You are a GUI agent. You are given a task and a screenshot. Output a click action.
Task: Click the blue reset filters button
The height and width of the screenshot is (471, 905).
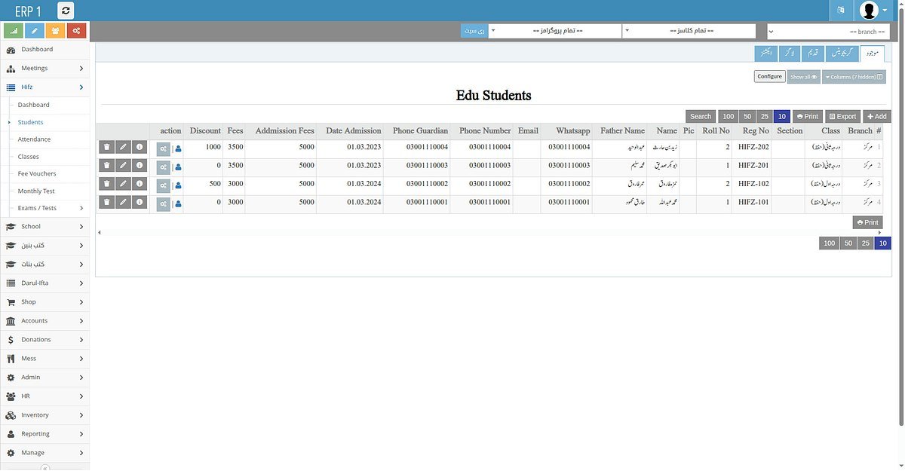[x=474, y=31]
